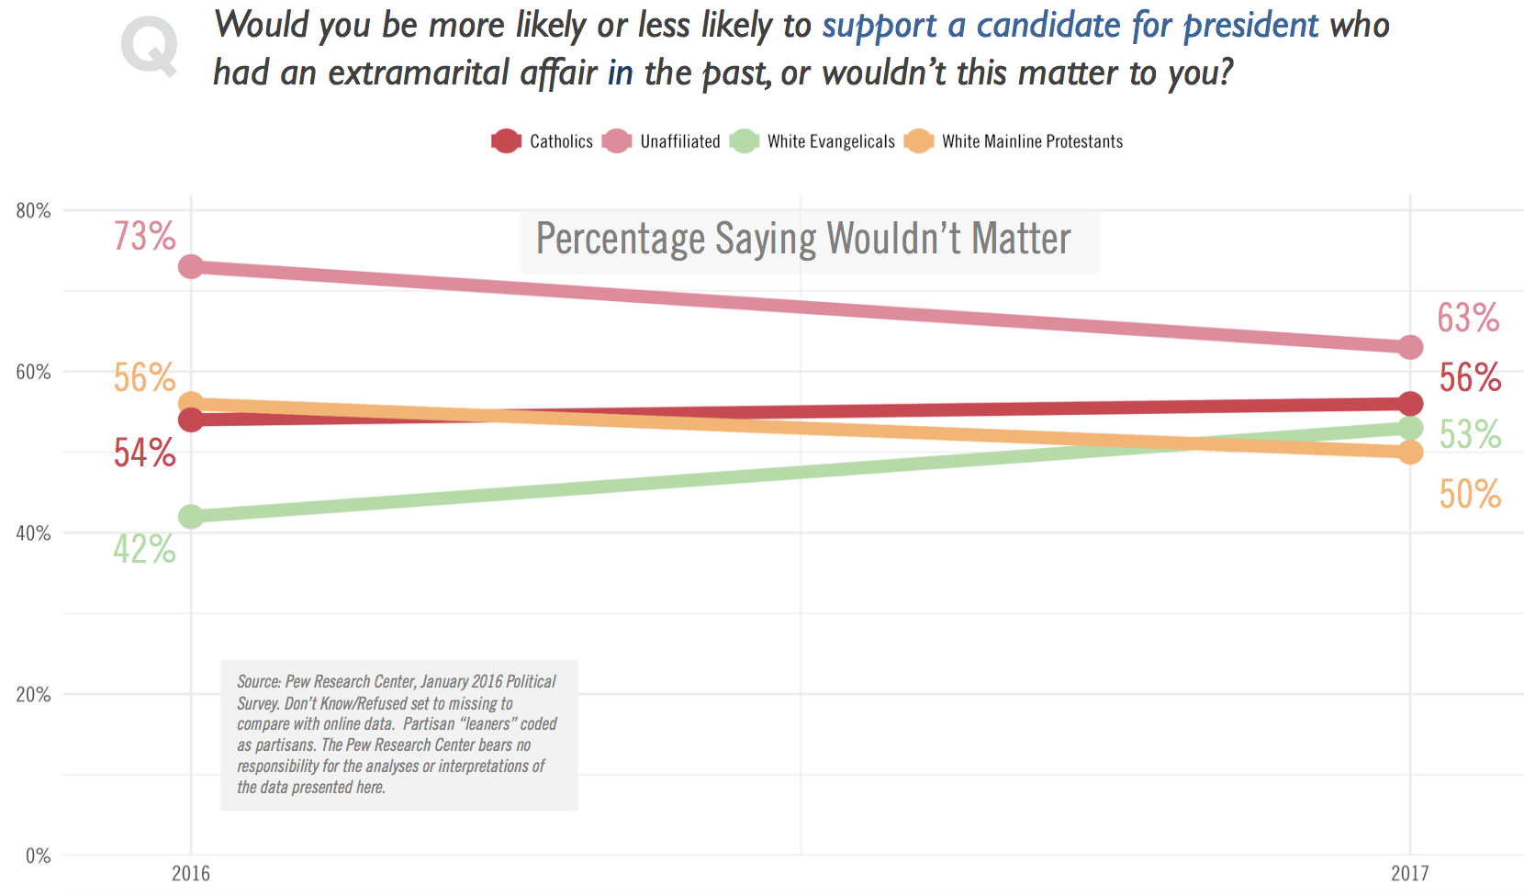
Task: Click the 50% data label
Action: 1469,495
